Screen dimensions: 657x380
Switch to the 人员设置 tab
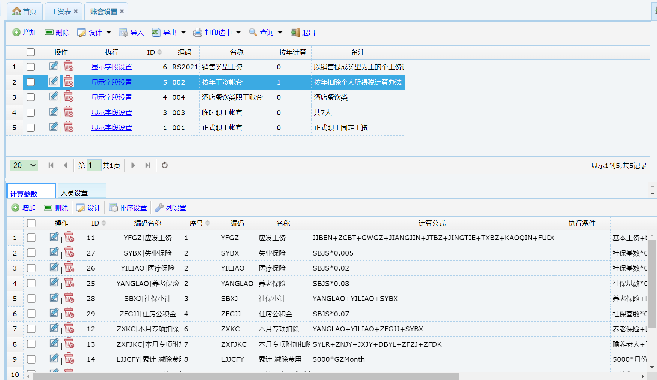click(74, 193)
